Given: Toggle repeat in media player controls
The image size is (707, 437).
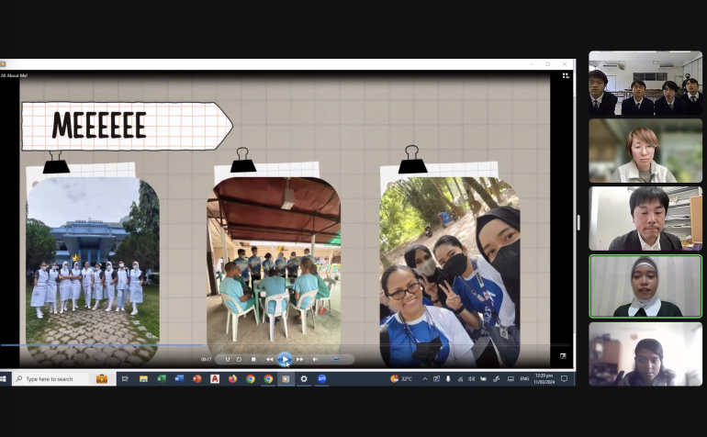Looking at the screenshot, I should (239, 359).
